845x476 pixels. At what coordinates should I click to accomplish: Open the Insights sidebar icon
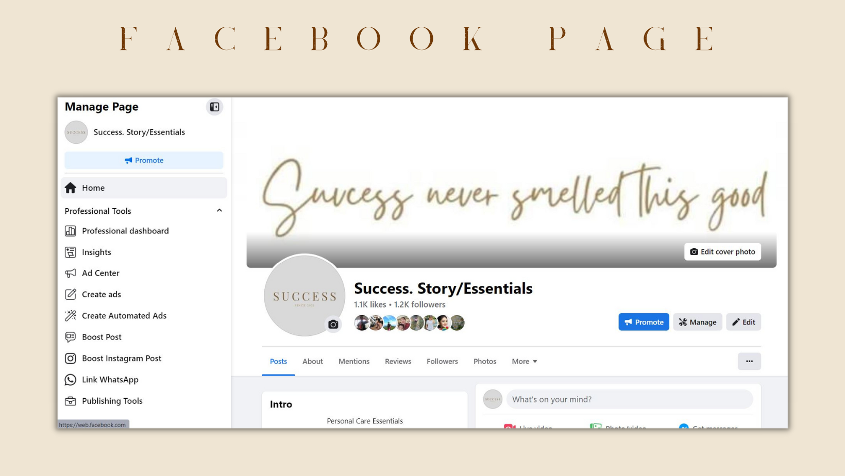(71, 252)
